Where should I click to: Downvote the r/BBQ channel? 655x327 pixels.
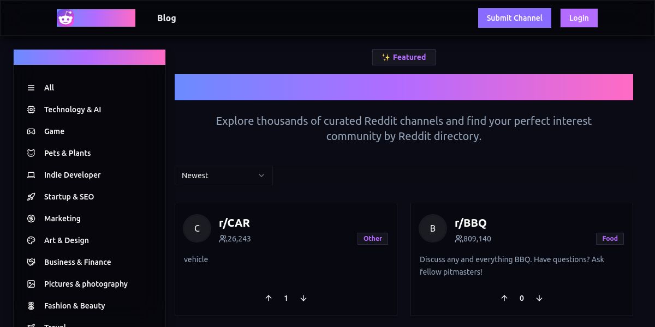(539, 298)
